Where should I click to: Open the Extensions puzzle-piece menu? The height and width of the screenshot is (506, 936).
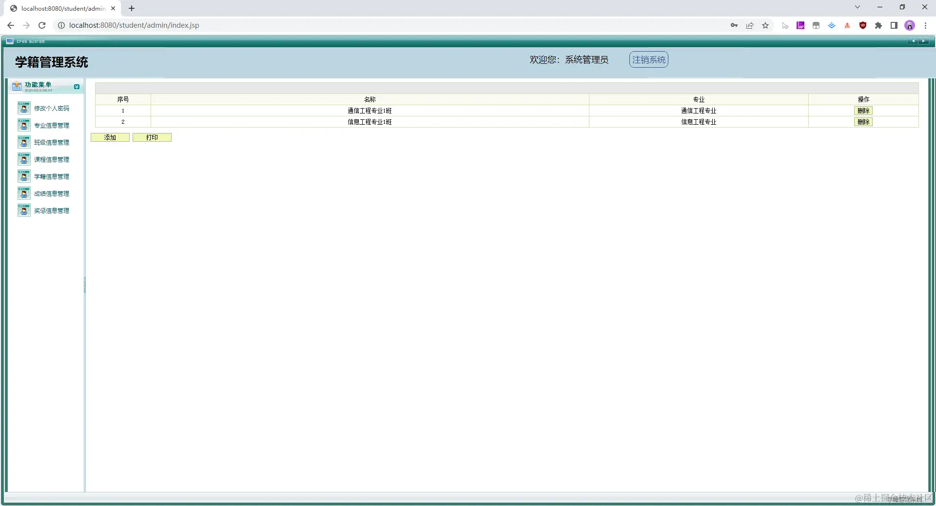[x=878, y=25]
